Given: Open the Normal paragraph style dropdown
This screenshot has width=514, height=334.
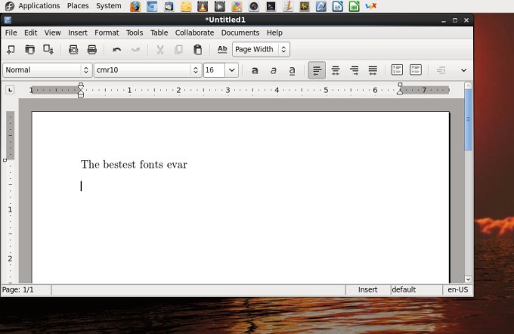Looking at the screenshot, I should click(85, 70).
